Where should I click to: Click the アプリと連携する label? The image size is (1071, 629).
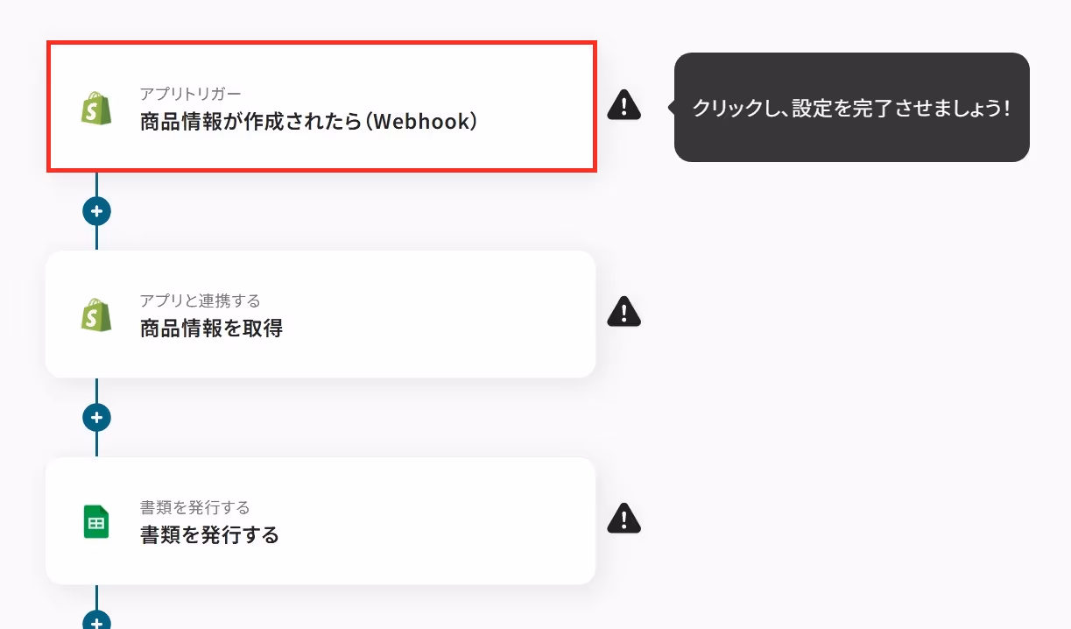point(200,300)
